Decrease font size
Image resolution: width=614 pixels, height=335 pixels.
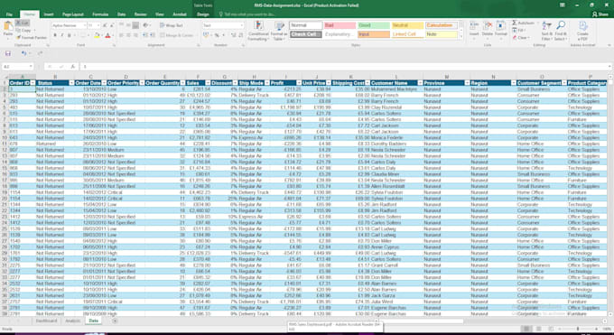(x=112, y=25)
